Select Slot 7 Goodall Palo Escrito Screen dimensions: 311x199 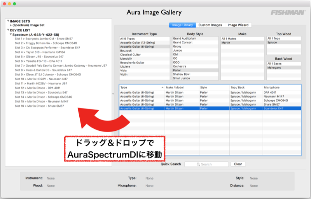click(x=61, y=66)
